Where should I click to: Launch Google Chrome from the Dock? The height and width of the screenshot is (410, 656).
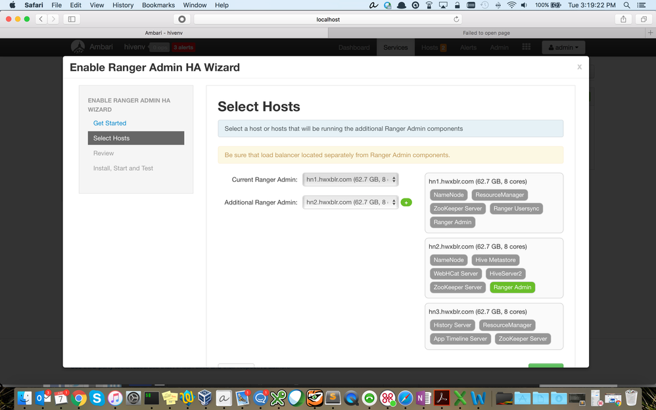tap(79, 398)
